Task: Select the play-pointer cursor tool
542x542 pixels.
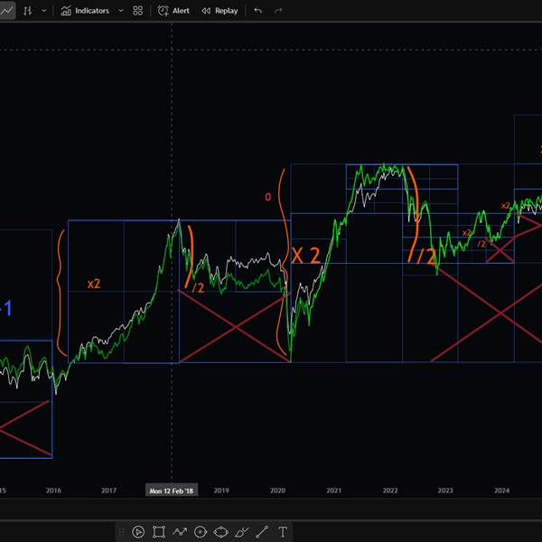Action: pos(138,532)
